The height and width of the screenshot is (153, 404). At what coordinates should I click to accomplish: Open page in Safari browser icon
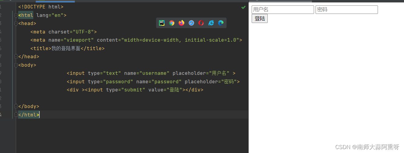point(191,23)
